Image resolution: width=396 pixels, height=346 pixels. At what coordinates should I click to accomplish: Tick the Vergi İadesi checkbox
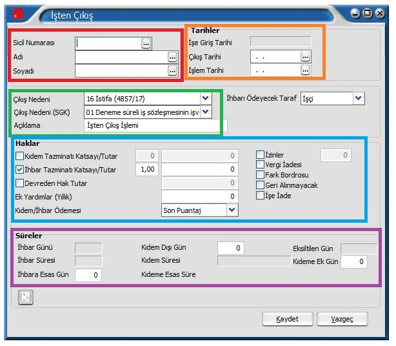click(x=260, y=165)
